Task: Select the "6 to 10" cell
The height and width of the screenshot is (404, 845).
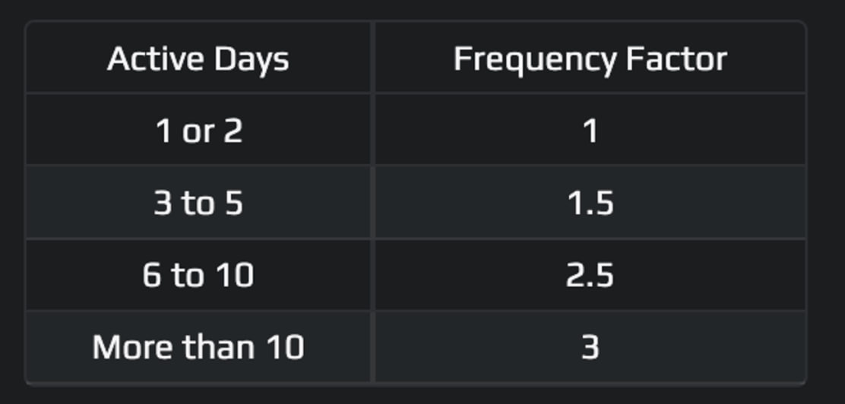Action: pyautogui.click(x=198, y=274)
